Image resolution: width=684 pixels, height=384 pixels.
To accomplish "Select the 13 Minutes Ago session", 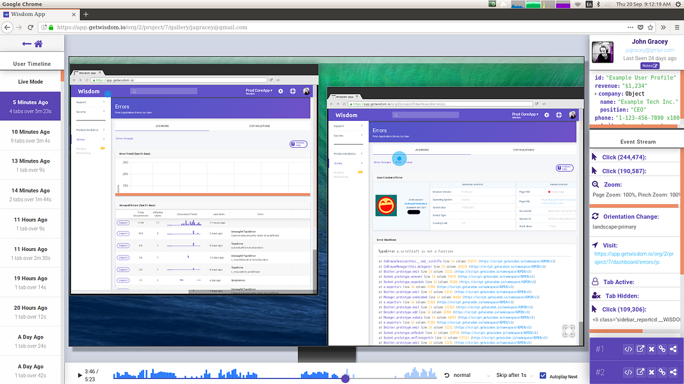I will (x=31, y=165).
